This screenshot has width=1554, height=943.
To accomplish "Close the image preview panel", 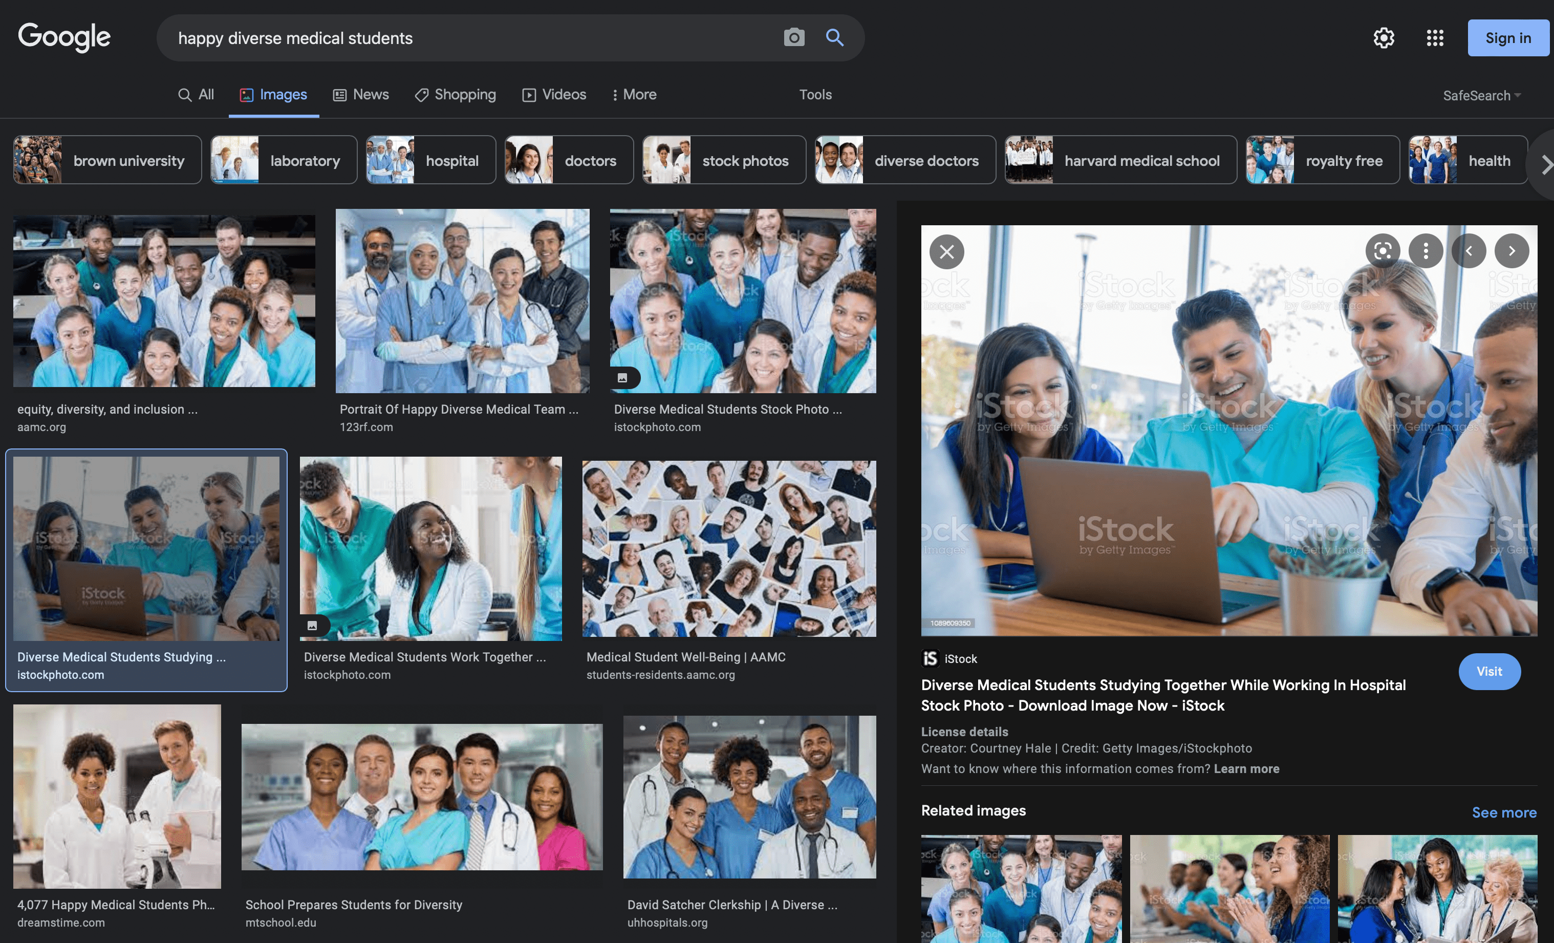I will coord(946,252).
